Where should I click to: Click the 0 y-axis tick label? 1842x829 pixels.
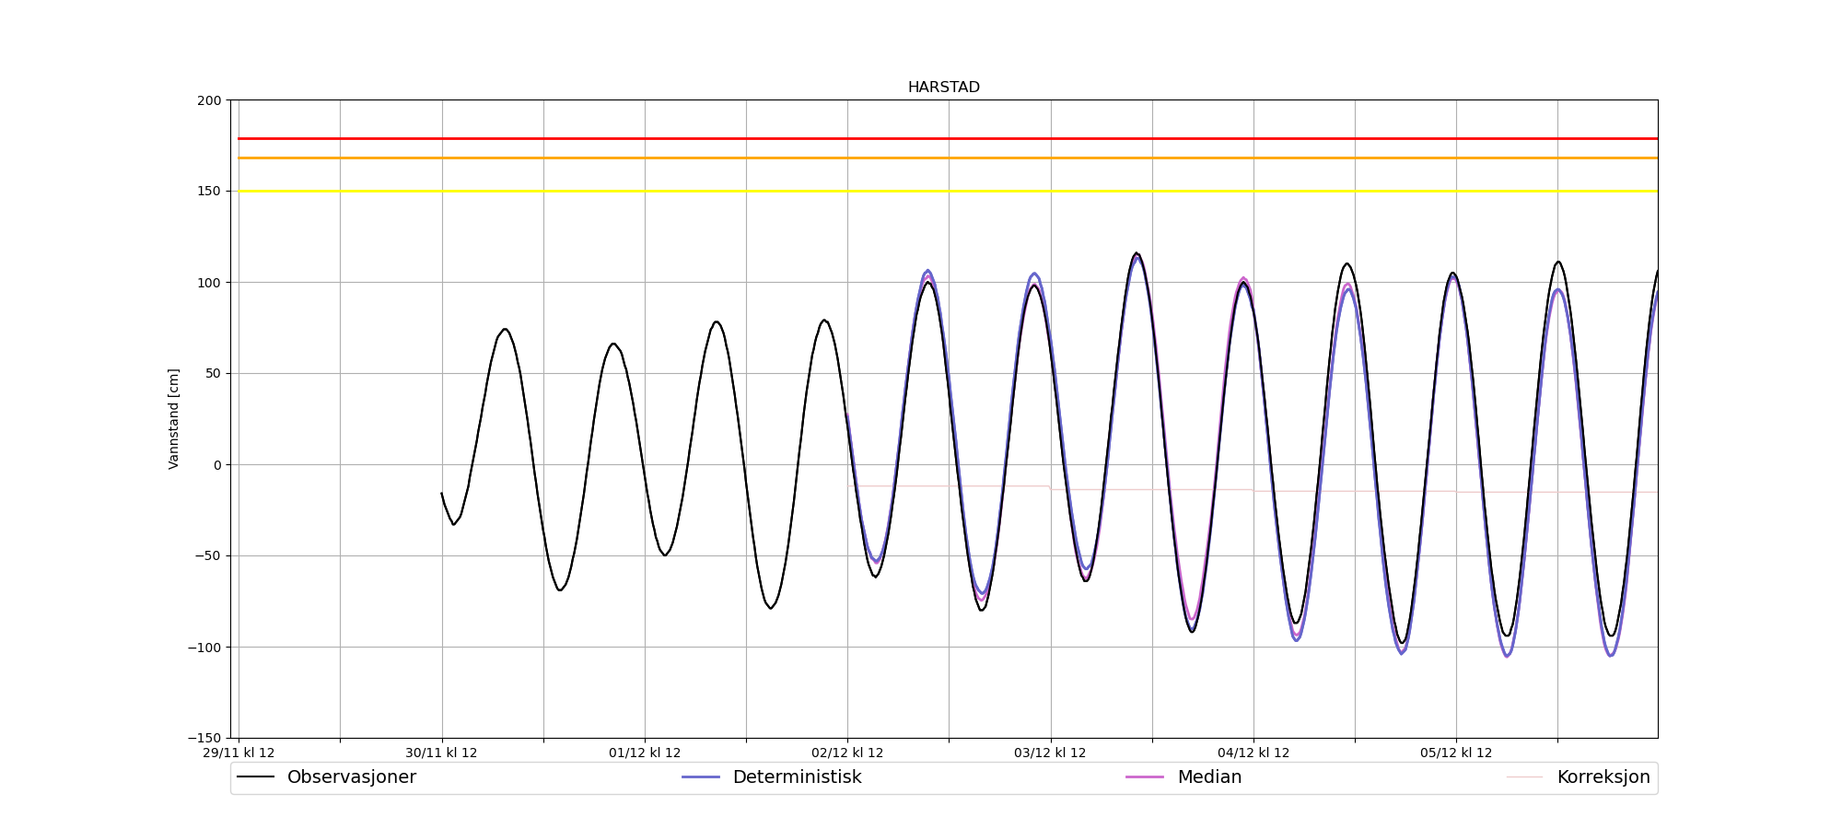coord(217,465)
